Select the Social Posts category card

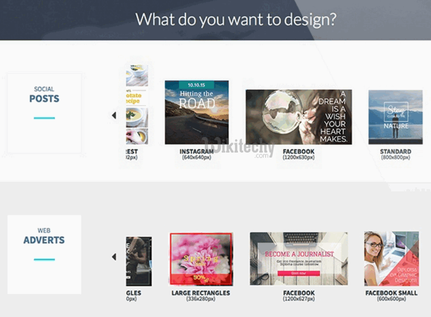(44, 113)
